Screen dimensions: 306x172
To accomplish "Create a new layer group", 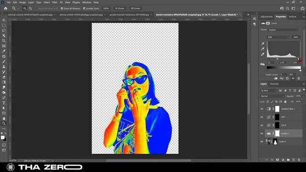I will (x=288, y=160).
